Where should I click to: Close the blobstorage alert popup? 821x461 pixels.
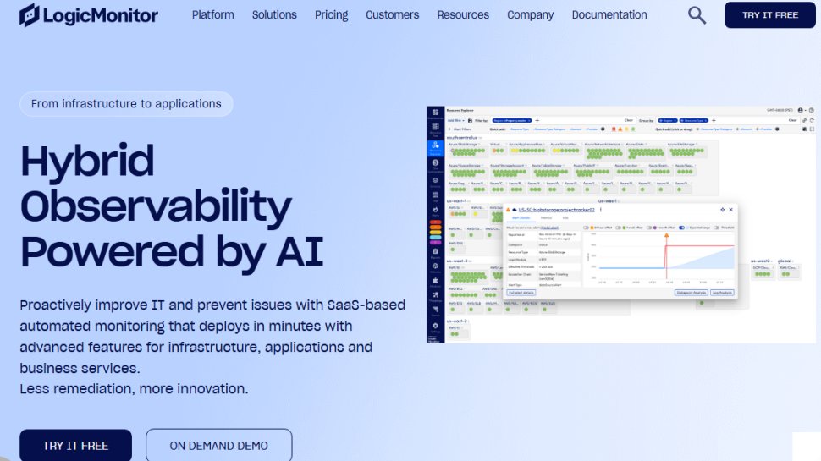coord(731,209)
